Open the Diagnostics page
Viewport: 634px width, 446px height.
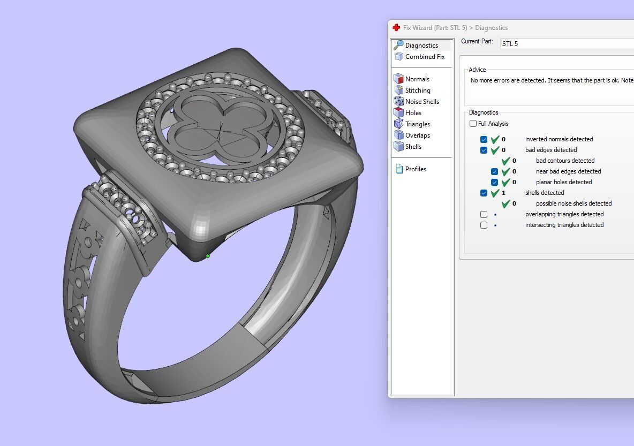(x=421, y=46)
